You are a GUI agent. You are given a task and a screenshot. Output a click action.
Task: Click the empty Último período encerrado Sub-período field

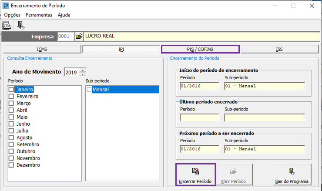[x=265, y=118]
